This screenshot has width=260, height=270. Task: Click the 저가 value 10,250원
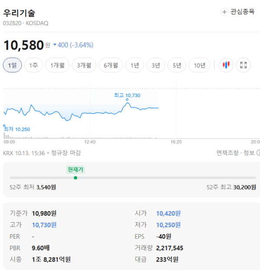point(169,225)
